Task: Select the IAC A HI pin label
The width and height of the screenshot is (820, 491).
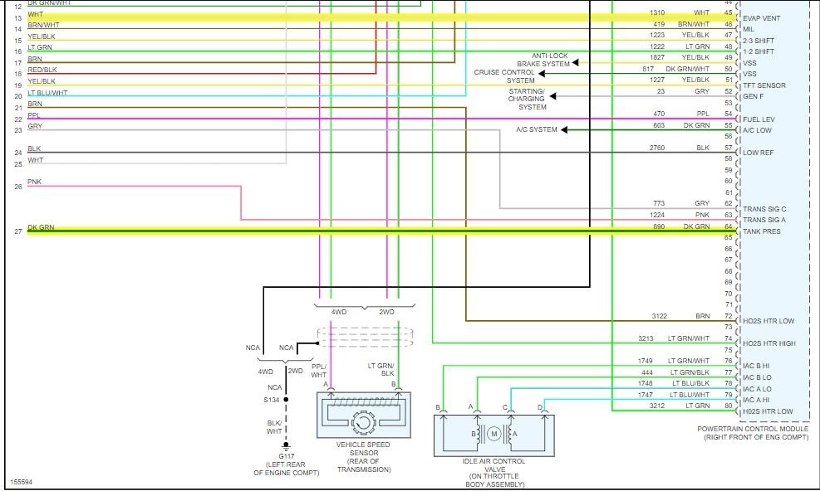Action: point(756,400)
